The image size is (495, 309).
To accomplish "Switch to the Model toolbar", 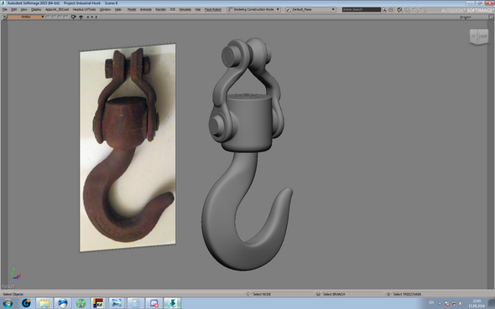I will coord(132,10).
